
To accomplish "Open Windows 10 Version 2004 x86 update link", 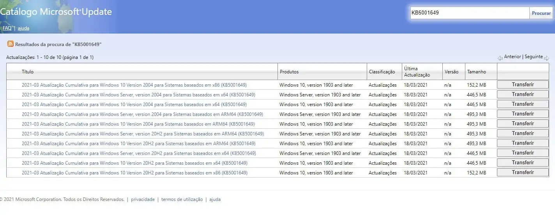I will click(x=134, y=85).
